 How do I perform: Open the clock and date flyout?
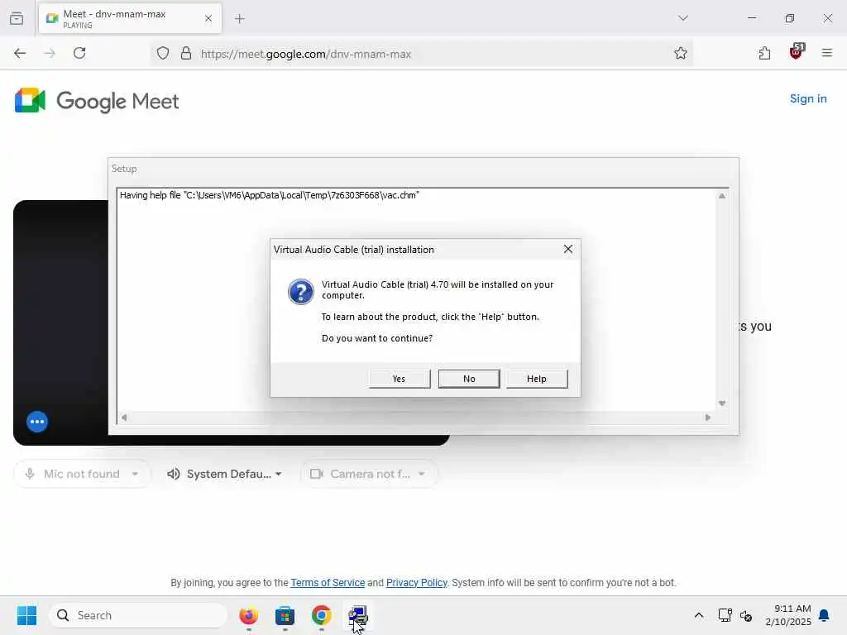pos(788,615)
